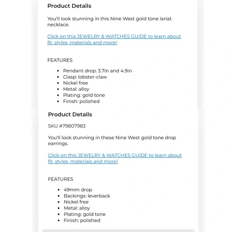Click the 'Plating: gold tone' bullet in the earrings features

[85, 214]
